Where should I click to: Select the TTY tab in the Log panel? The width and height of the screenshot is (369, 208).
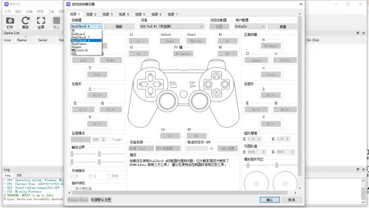(19, 176)
